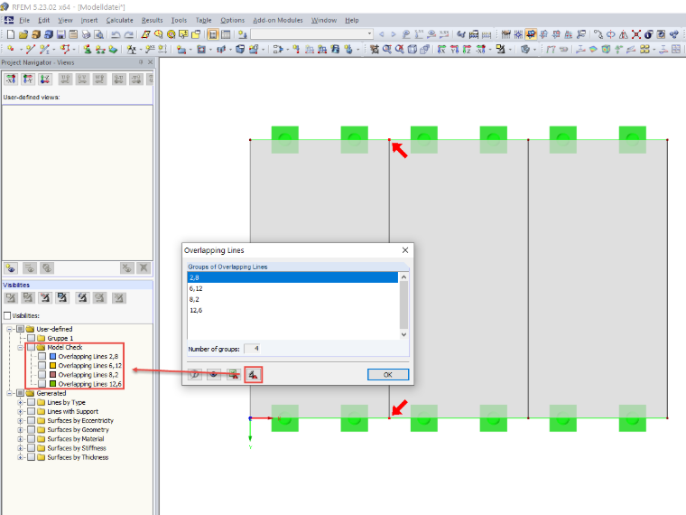Click scroll down arrow in groups list
The image size is (686, 515).
(x=403, y=334)
